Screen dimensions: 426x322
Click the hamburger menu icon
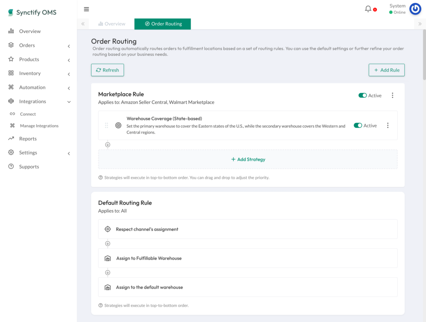point(87,9)
